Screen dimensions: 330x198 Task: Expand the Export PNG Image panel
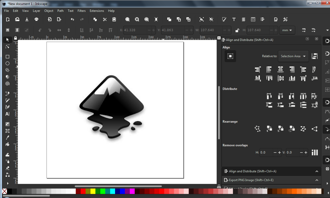coord(317,180)
